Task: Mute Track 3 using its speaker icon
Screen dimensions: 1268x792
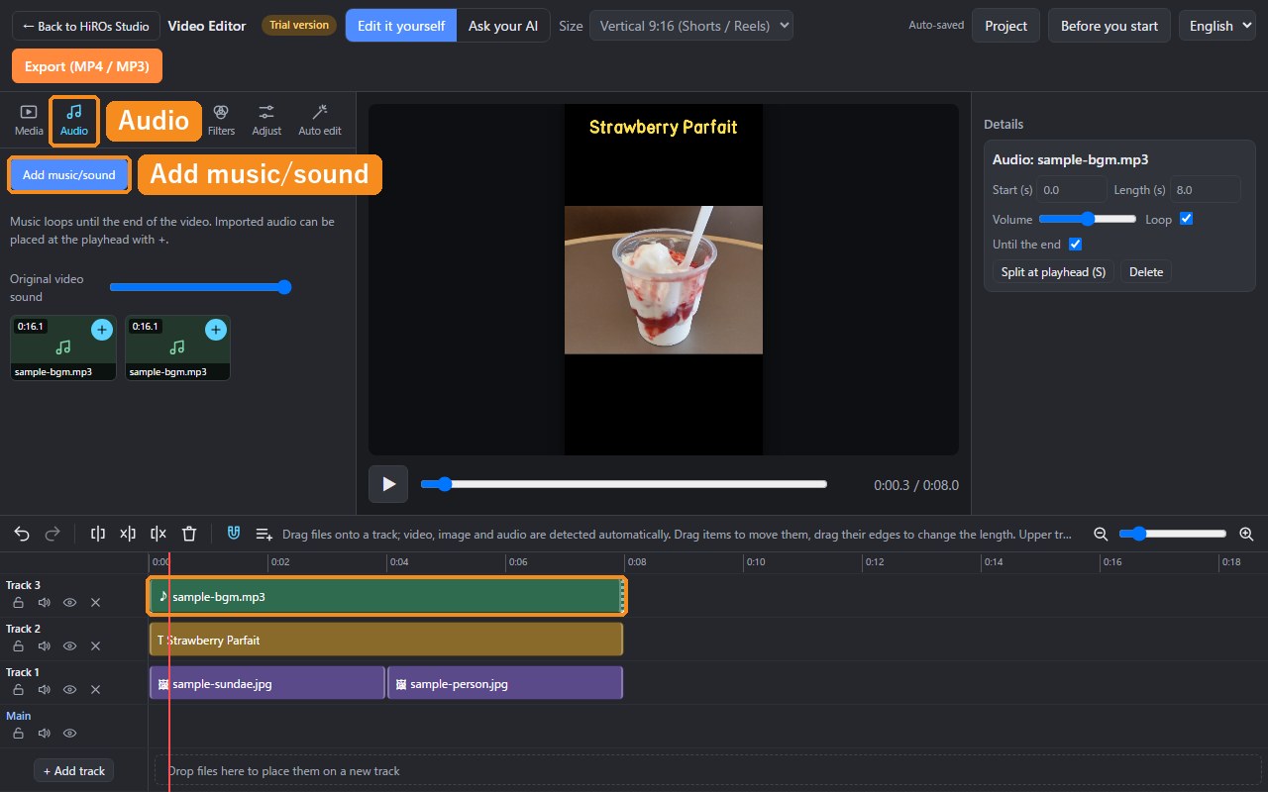Action: (x=44, y=602)
